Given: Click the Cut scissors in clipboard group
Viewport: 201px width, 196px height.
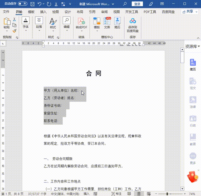Looking at the screenshot, I should coord(14,19).
